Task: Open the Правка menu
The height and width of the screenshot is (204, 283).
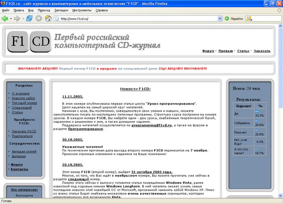Action: [19, 10]
